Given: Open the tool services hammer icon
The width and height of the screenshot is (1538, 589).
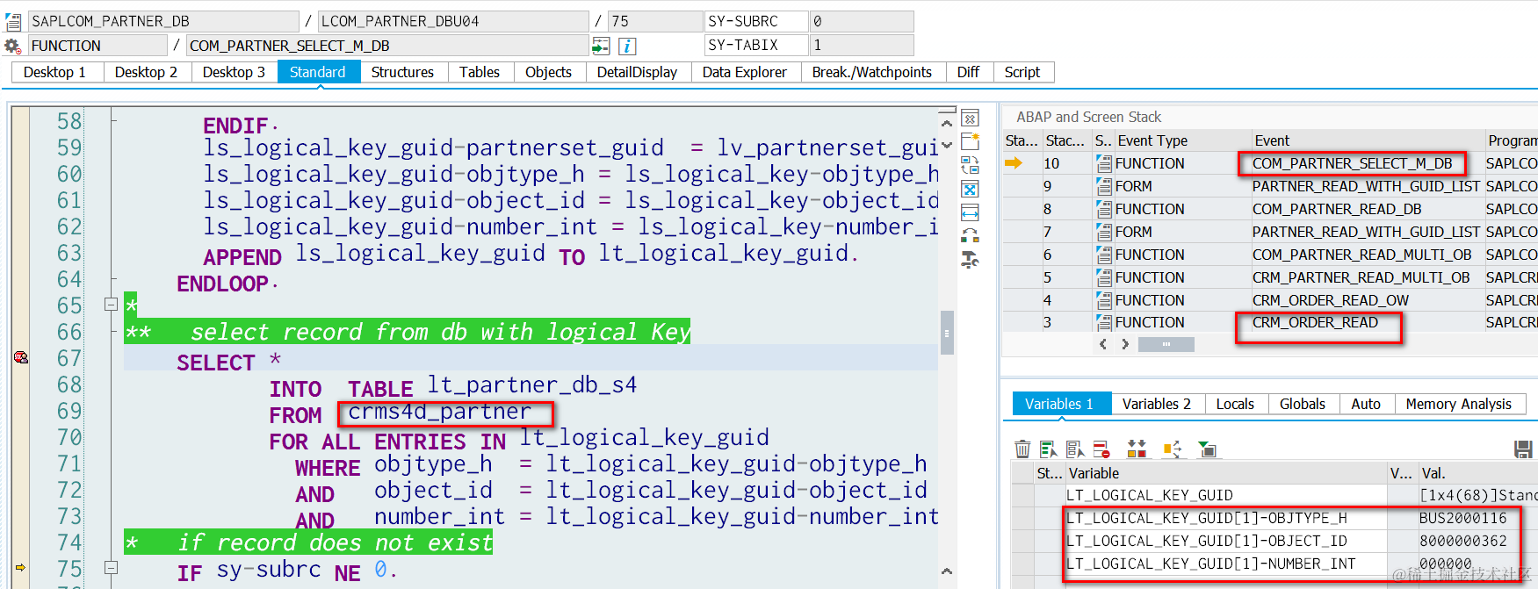Looking at the screenshot, I should [x=970, y=260].
